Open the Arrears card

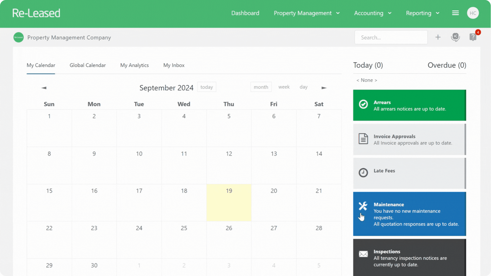click(409, 105)
